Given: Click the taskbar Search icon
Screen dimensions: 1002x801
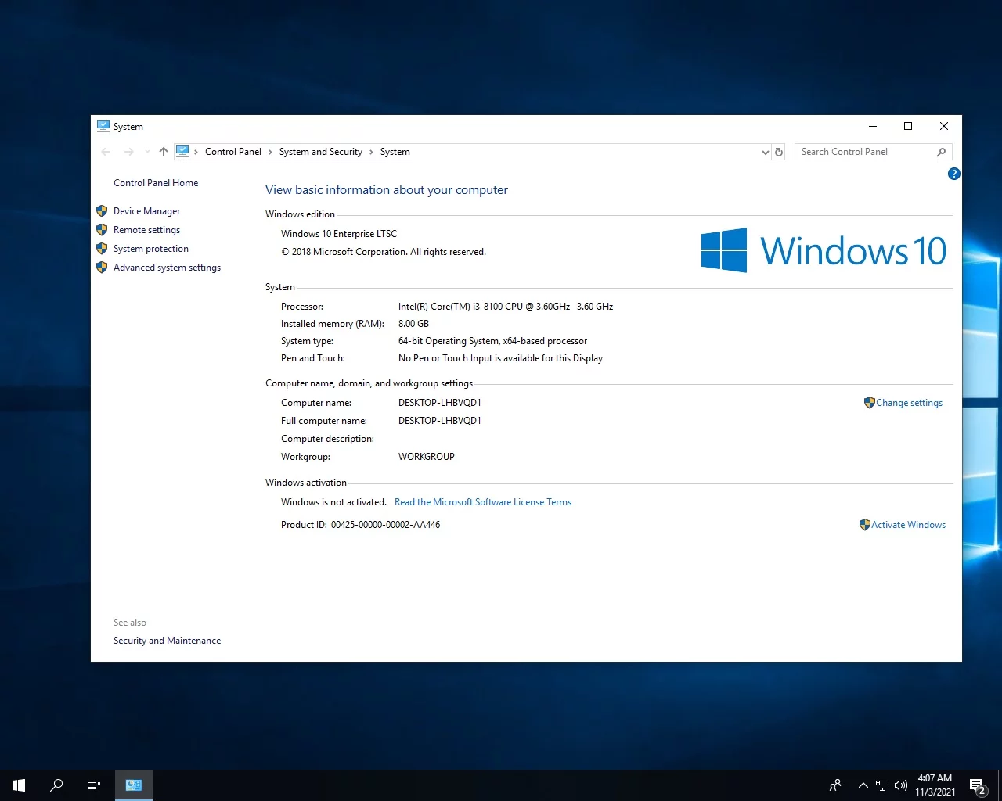Looking at the screenshot, I should 56,785.
